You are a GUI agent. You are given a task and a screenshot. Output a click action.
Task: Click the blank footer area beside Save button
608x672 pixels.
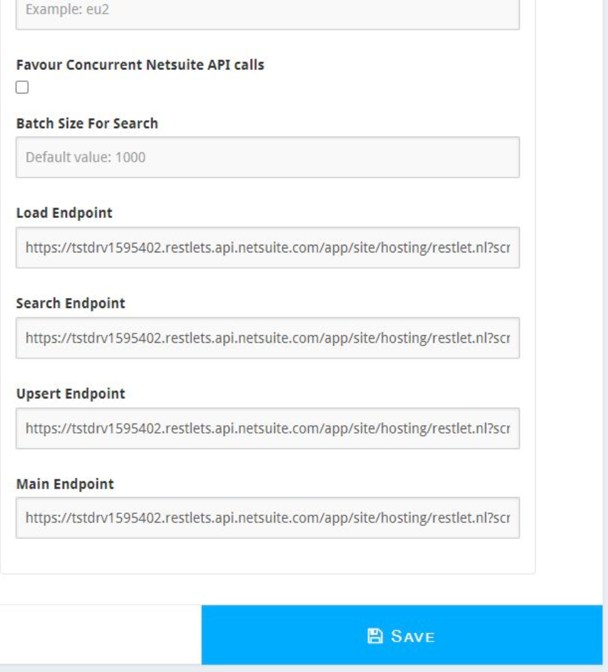pyautogui.click(x=101, y=635)
